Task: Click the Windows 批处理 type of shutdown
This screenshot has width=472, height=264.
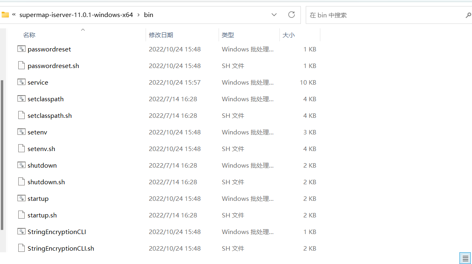Action: [x=248, y=165]
